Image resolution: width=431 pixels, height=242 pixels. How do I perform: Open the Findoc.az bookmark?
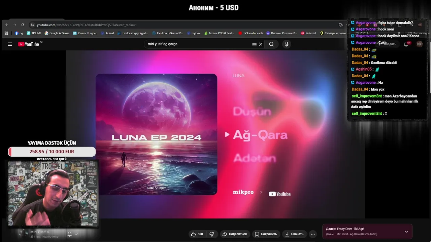click(x=133, y=33)
